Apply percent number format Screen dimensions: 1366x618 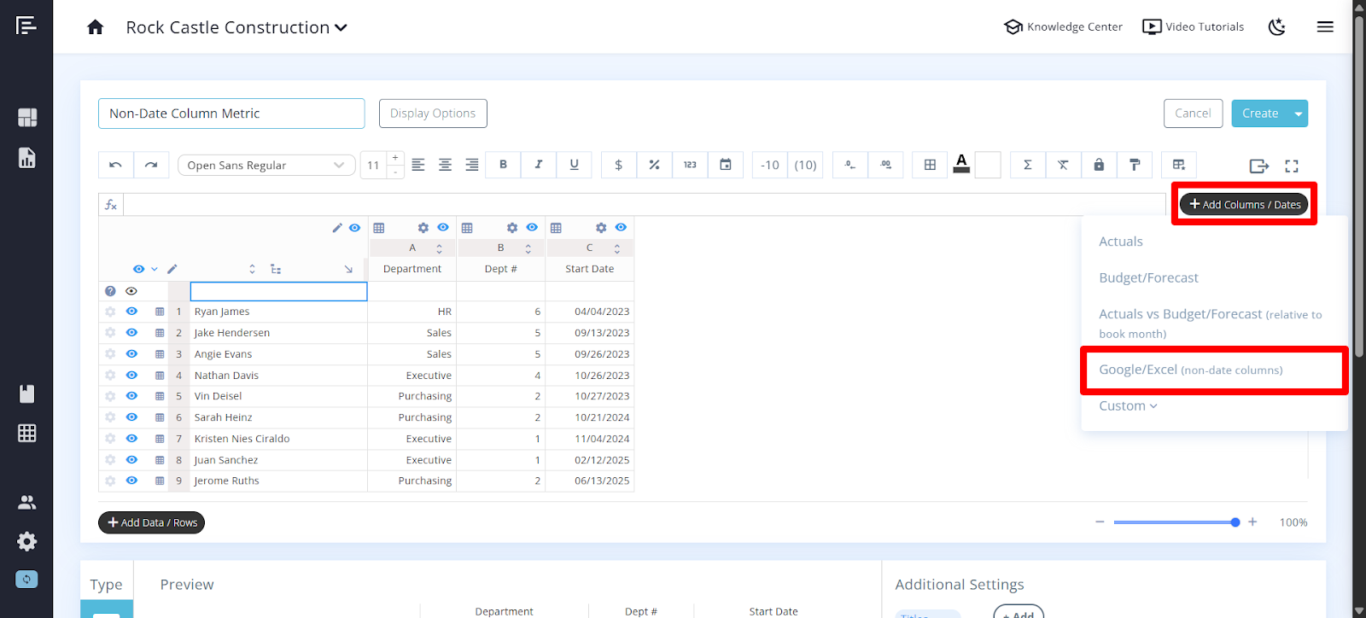point(654,165)
